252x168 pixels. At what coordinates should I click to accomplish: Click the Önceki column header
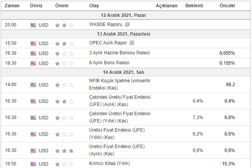pyautogui.click(x=227, y=6)
